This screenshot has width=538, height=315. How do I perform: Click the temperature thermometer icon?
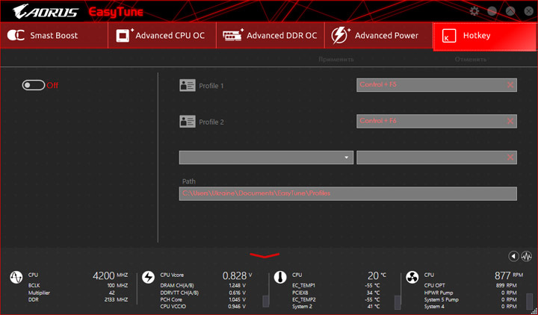(280, 277)
